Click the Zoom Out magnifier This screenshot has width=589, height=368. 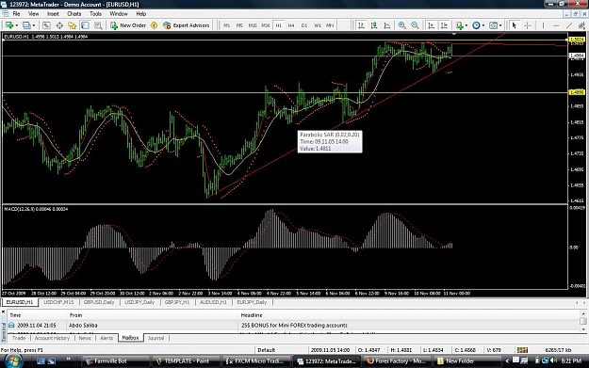[x=415, y=25]
